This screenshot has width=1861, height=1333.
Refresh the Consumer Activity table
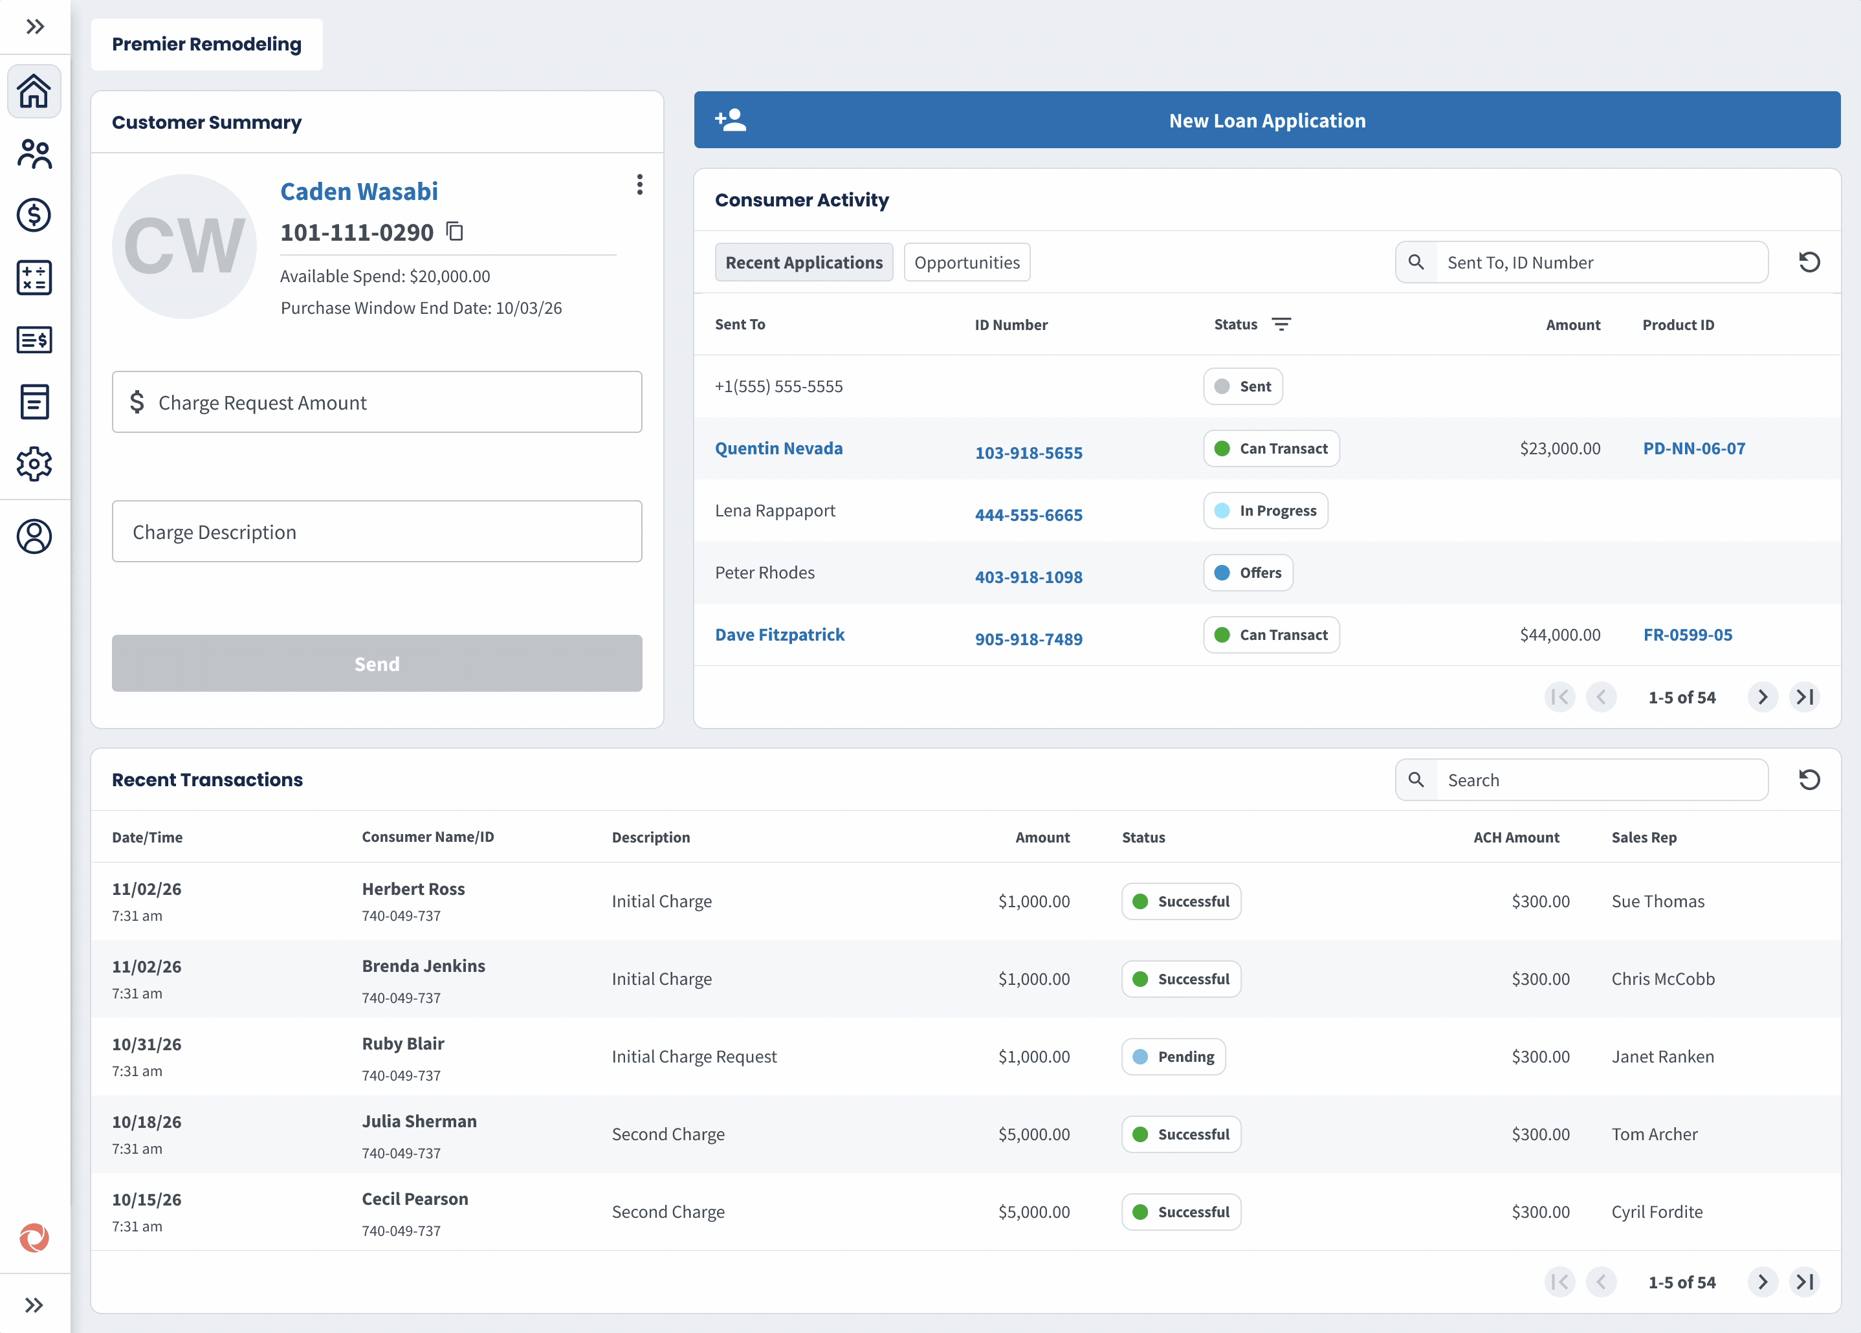click(x=1809, y=263)
